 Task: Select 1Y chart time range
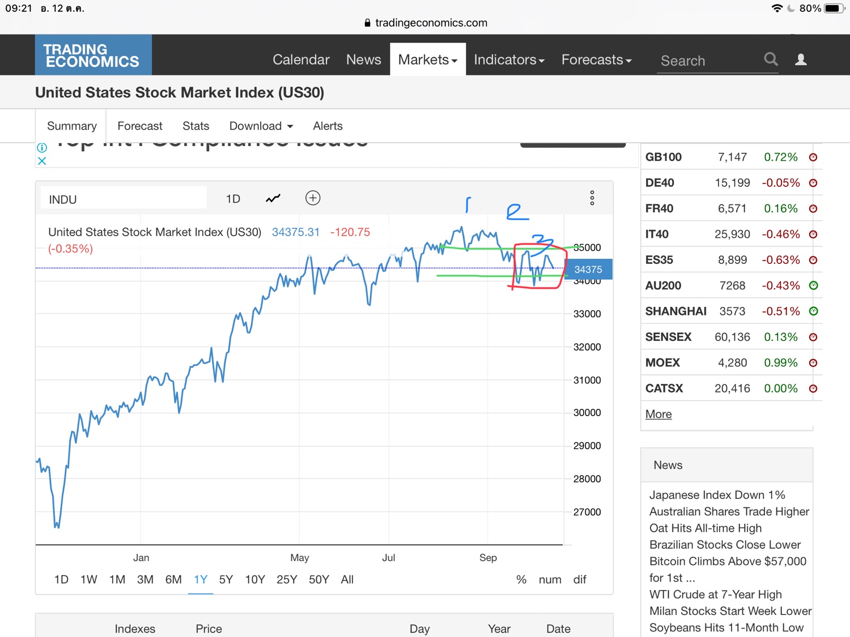(x=201, y=579)
